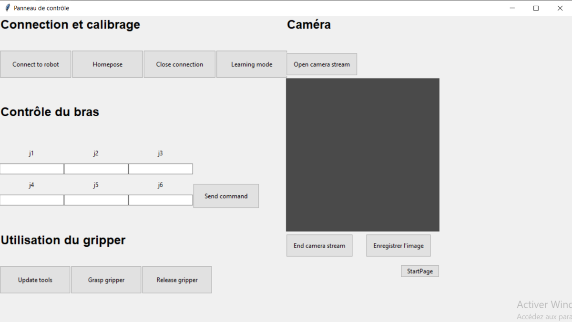Select the j2 joint input field
Viewport: 572px width, 322px height.
tap(96, 169)
